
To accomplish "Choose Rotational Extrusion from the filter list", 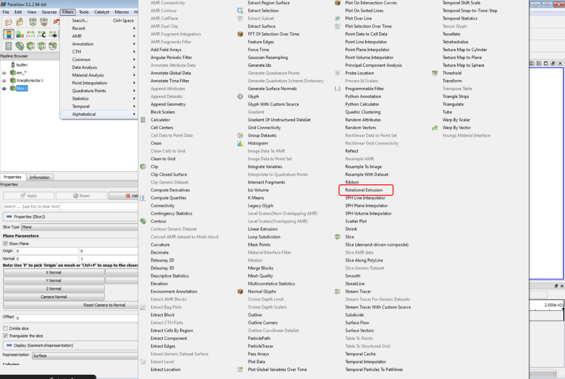I will [x=364, y=190].
